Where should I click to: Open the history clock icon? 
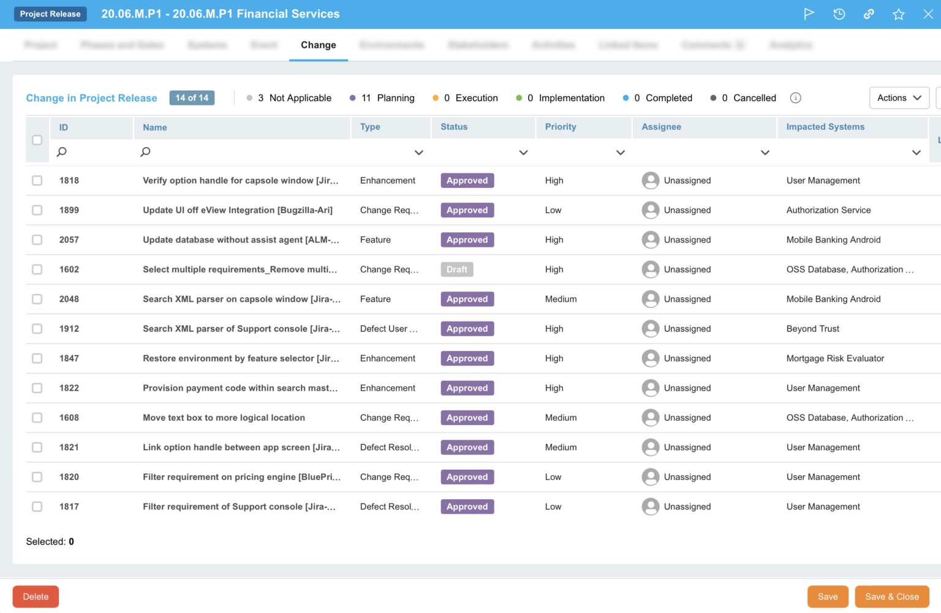(x=839, y=14)
